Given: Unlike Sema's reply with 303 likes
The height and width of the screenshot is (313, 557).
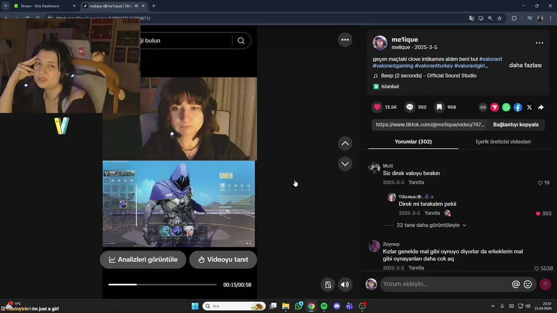Looking at the screenshot, I should click(x=538, y=213).
